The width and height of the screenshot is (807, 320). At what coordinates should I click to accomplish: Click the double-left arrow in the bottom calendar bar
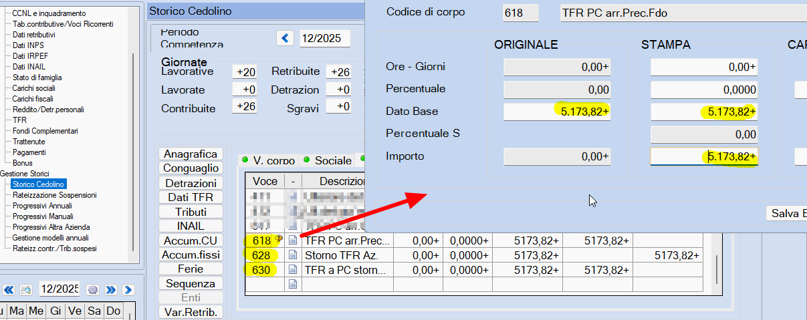[9, 290]
